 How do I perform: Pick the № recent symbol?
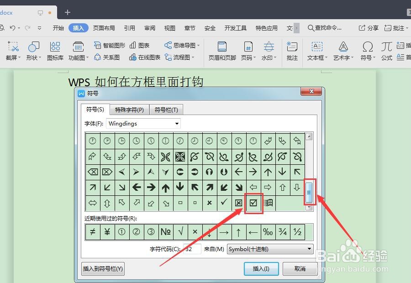click(165, 232)
